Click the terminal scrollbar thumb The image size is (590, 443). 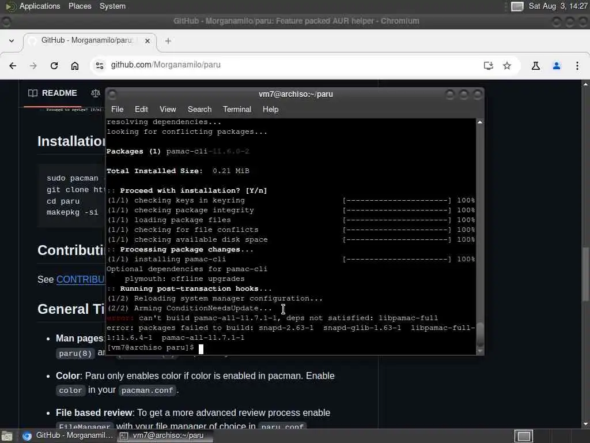pos(480,335)
